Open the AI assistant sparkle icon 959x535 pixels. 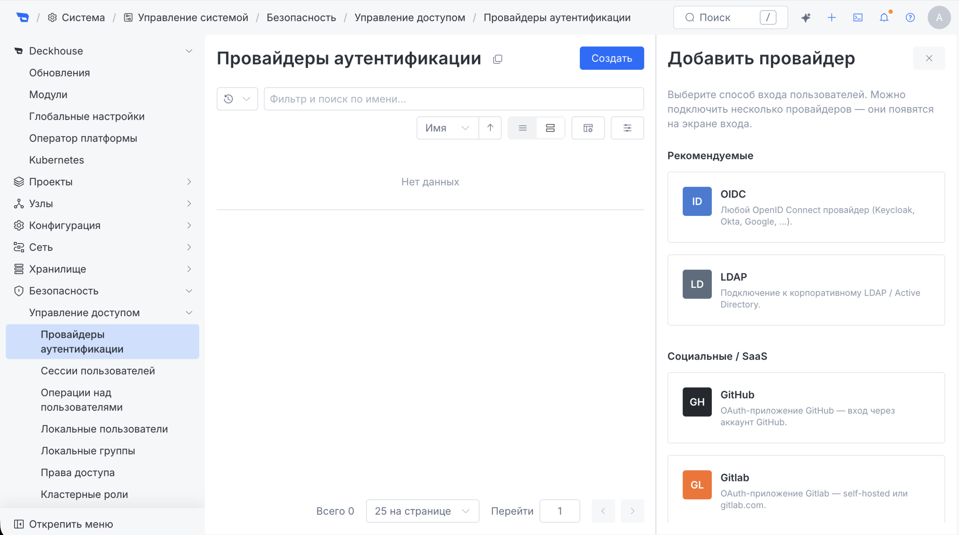point(805,17)
